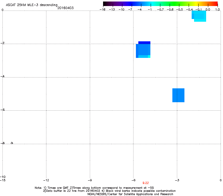Click the NOAA/NESDIS credit line
The width and height of the screenshot is (223, 196).
[x=130, y=194]
